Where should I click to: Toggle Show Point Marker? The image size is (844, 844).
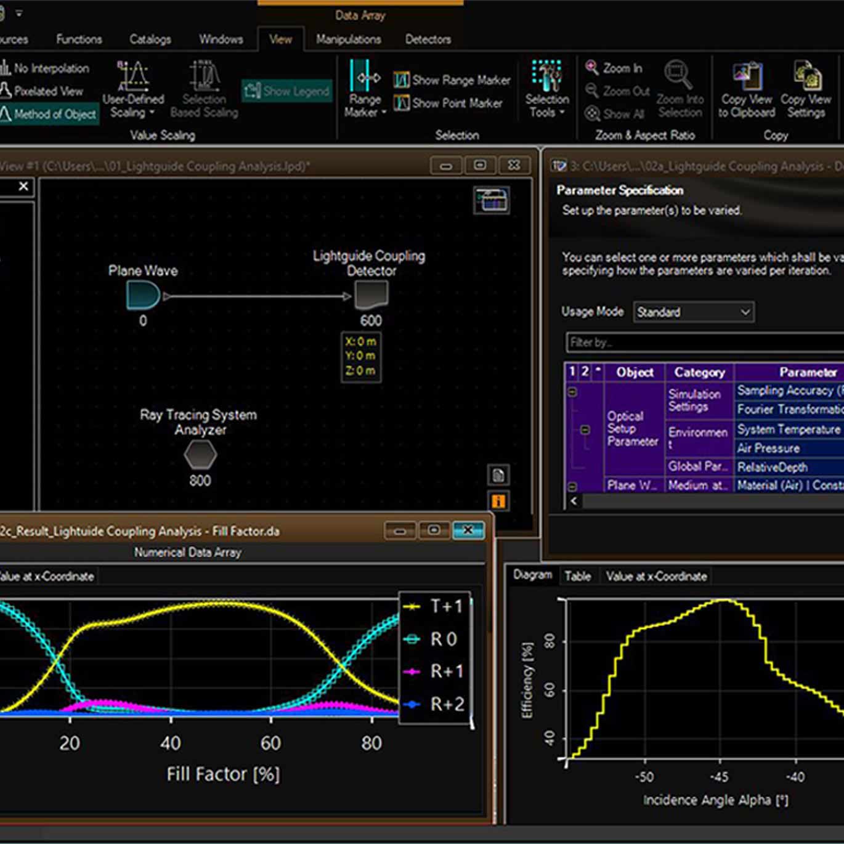(448, 103)
